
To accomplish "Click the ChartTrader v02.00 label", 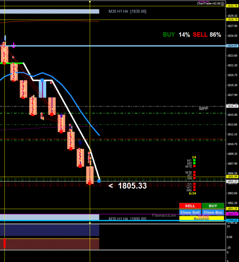I will click(208, 3).
